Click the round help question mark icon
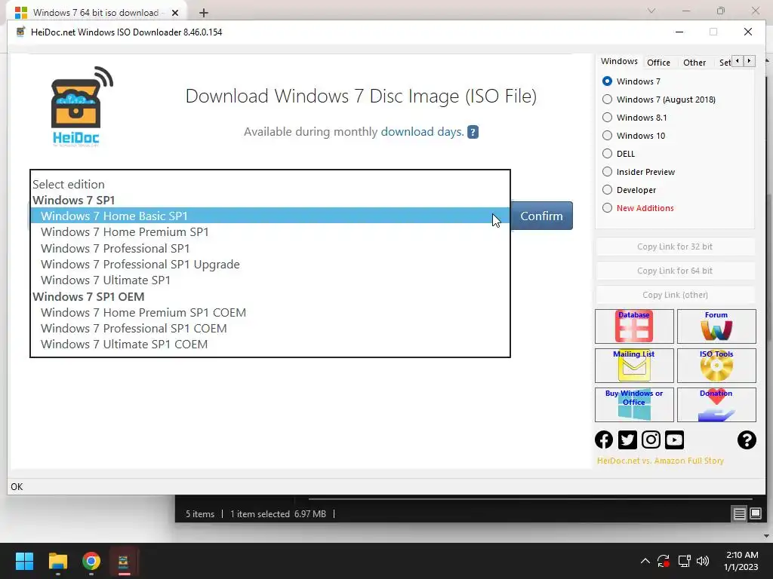The height and width of the screenshot is (579, 773). click(x=747, y=440)
